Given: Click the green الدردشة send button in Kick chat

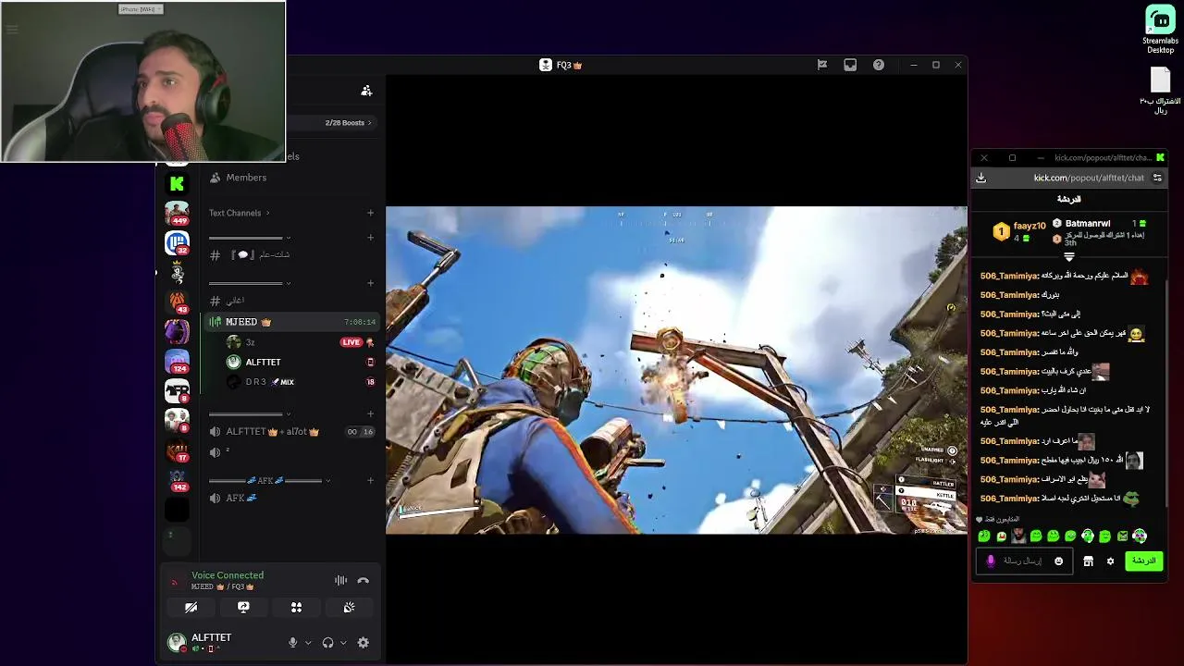Looking at the screenshot, I should point(1143,561).
